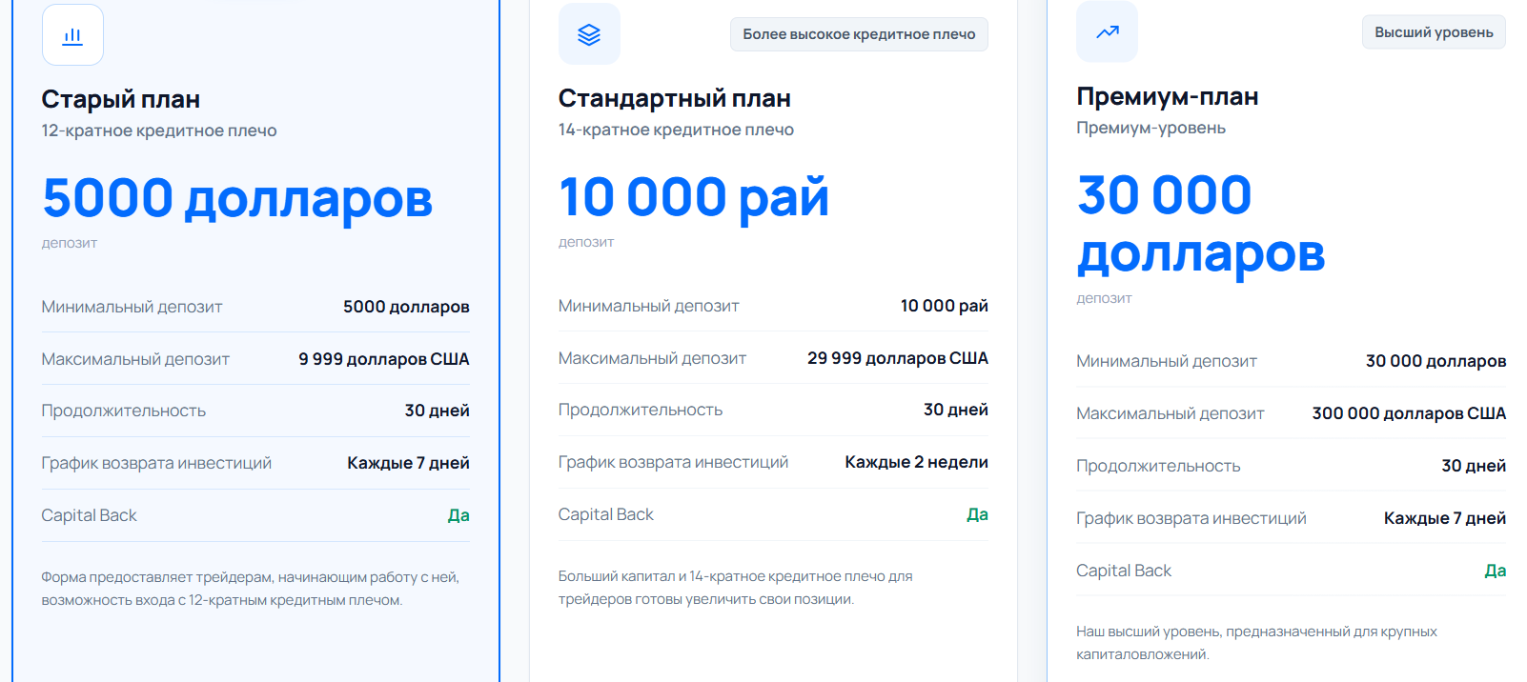
Task: Click 'депозит' caption under 5000 долларов
Action: point(70,243)
